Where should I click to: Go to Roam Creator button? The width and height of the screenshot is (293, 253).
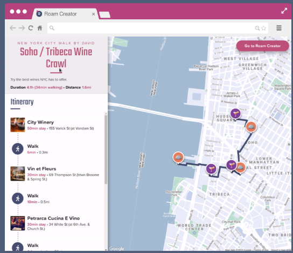coord(262,46)
